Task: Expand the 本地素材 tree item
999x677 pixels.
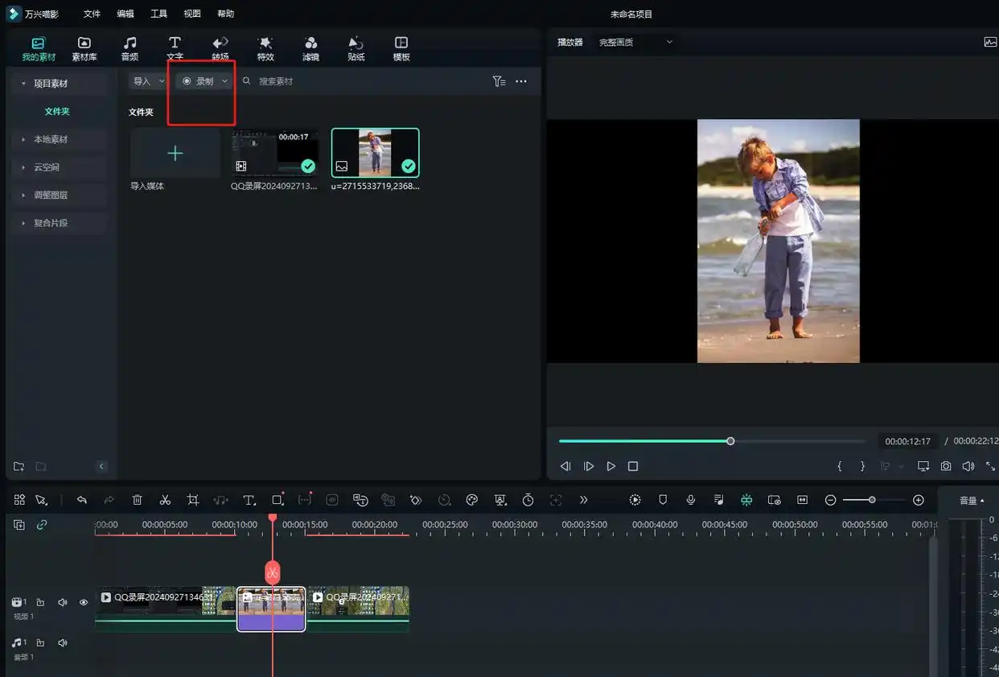Action: click(x=50, y=139)
